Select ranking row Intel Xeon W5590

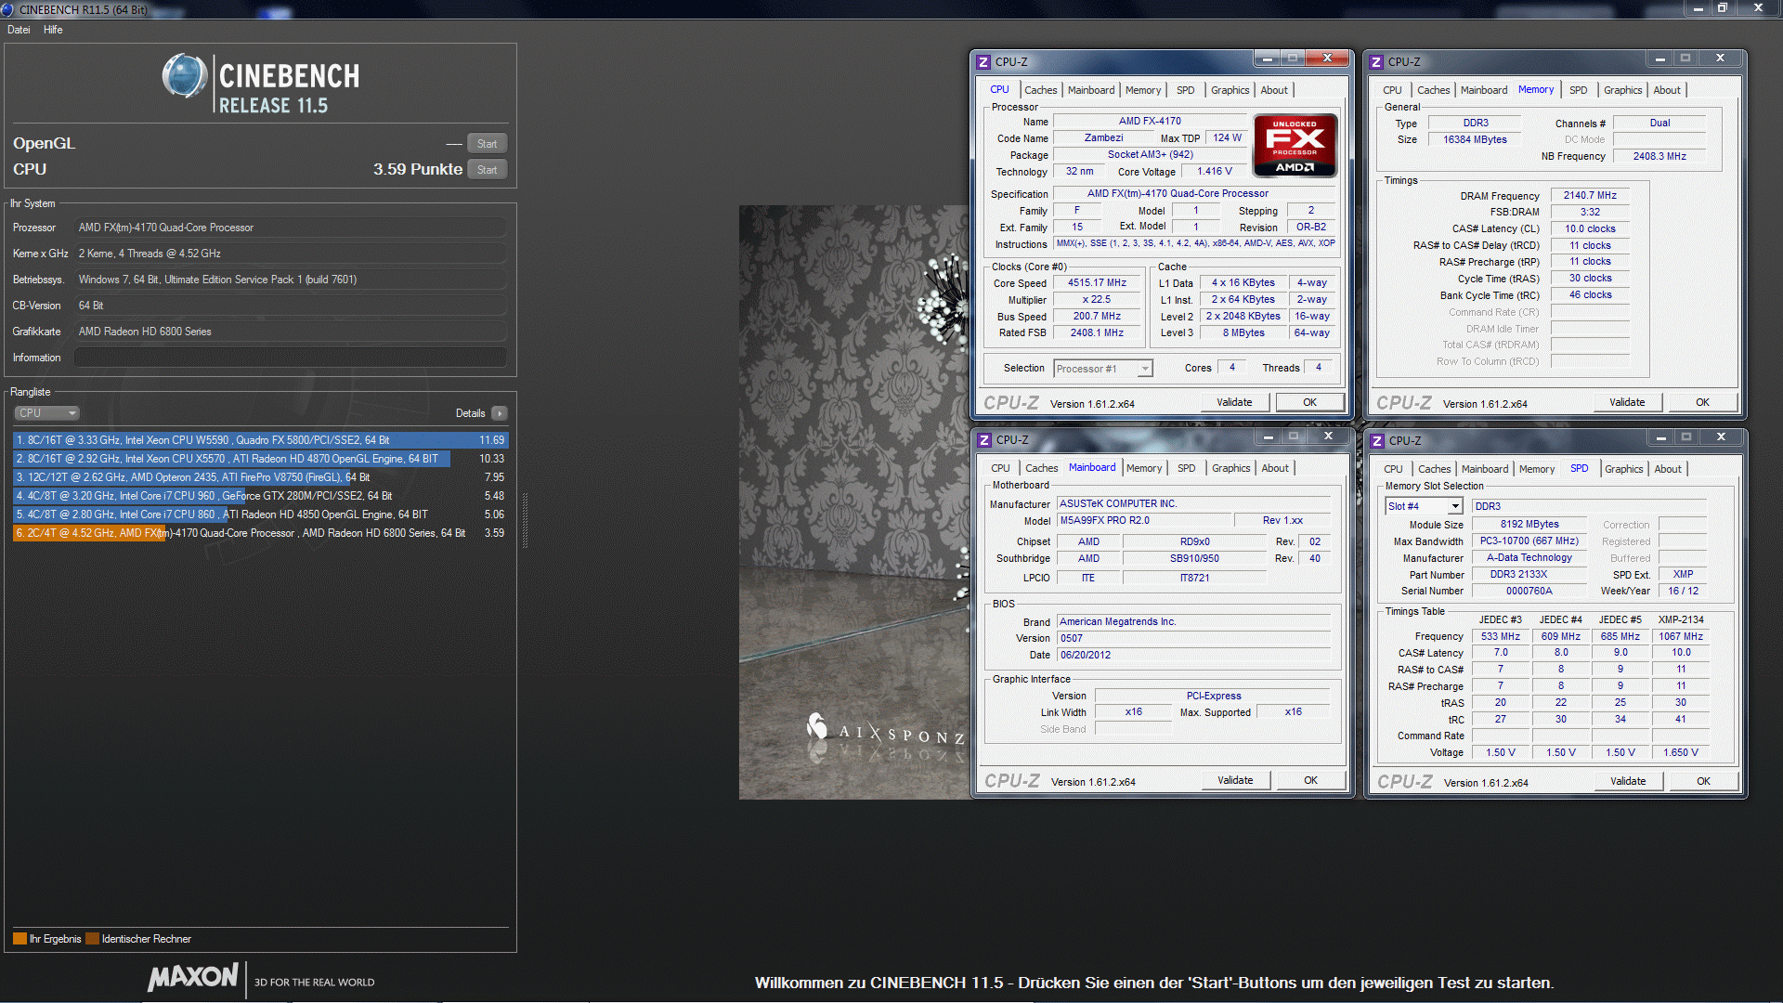[260, 440]
